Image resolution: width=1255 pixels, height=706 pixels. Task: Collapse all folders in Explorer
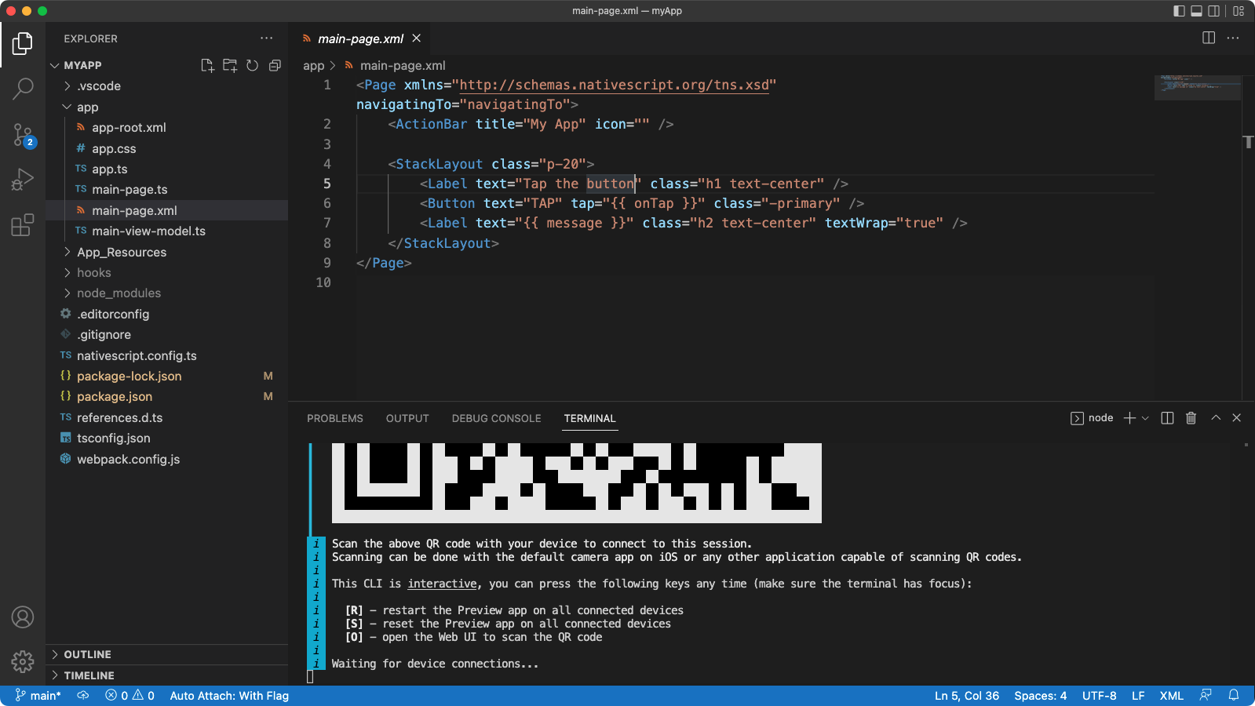[275, 65]
